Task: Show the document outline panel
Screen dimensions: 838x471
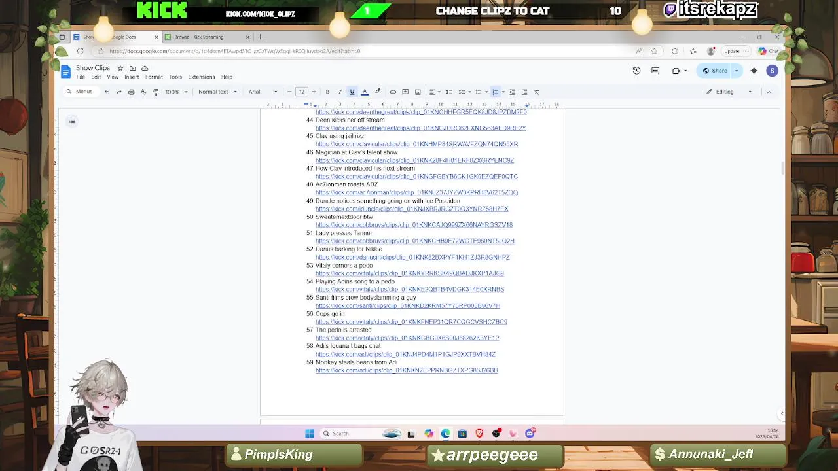Action: [72, 121]
